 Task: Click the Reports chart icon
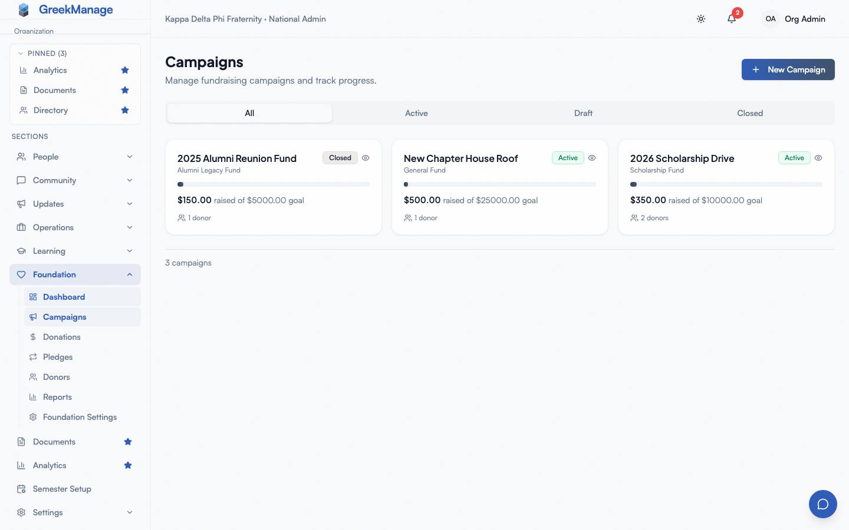(33, 397)
